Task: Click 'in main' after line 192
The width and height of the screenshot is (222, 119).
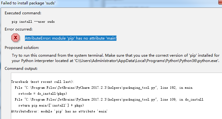Action: click(x=186, y=88)
